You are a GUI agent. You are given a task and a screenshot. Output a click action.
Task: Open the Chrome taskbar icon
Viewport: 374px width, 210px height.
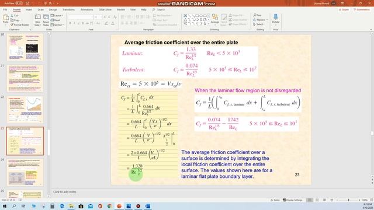tap(109, 206)
